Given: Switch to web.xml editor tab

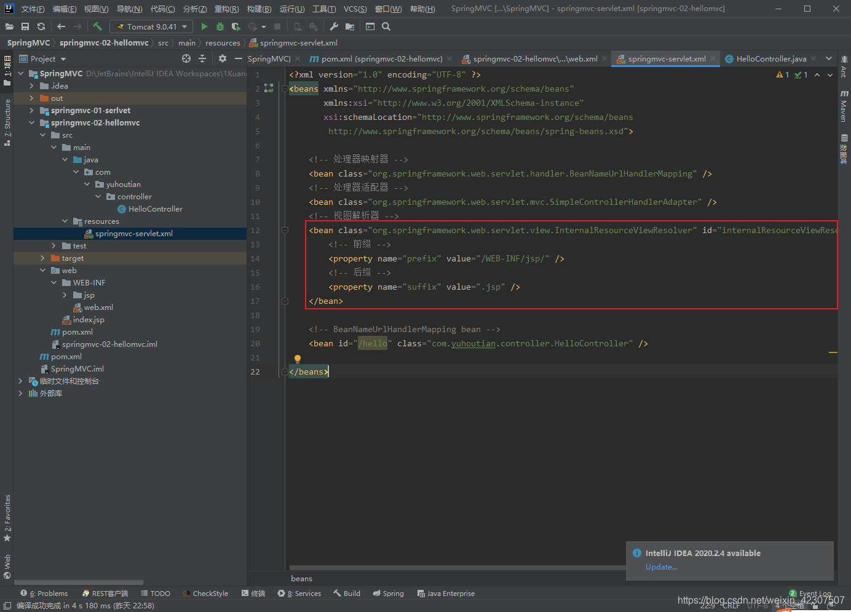Looking at the screenshot, I should tap(535, 58).
